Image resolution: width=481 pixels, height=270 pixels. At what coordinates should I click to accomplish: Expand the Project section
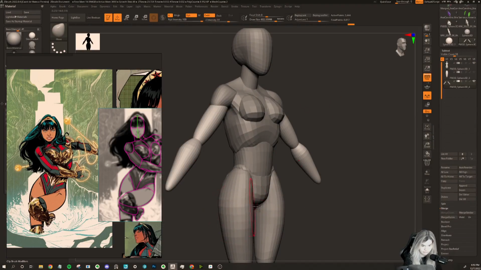pos(445,245)
